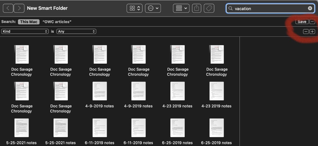Open the Kind attribute popup menu
This screenshot has height=146, width=318.
click(x=25, y=31)
